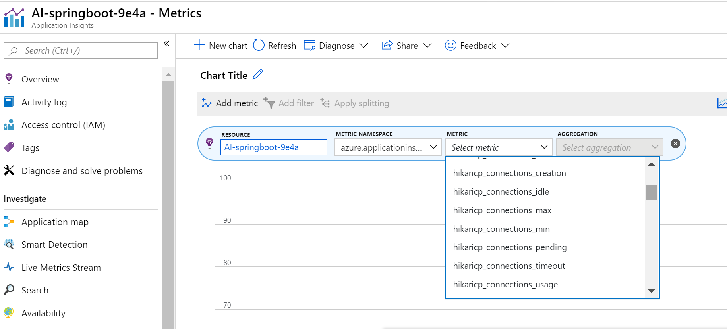
Task: Select hikaricp_connections_timeout metric
Action: pyautogui.click(x=509, y=266)
